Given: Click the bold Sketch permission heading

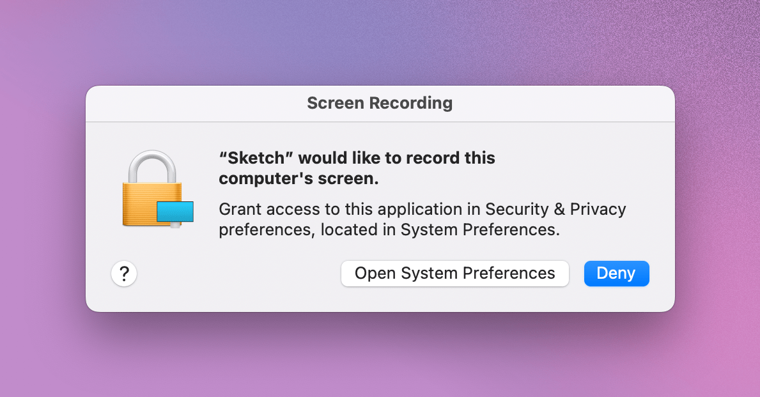Looking at the screenshot, I should [357, 167].
